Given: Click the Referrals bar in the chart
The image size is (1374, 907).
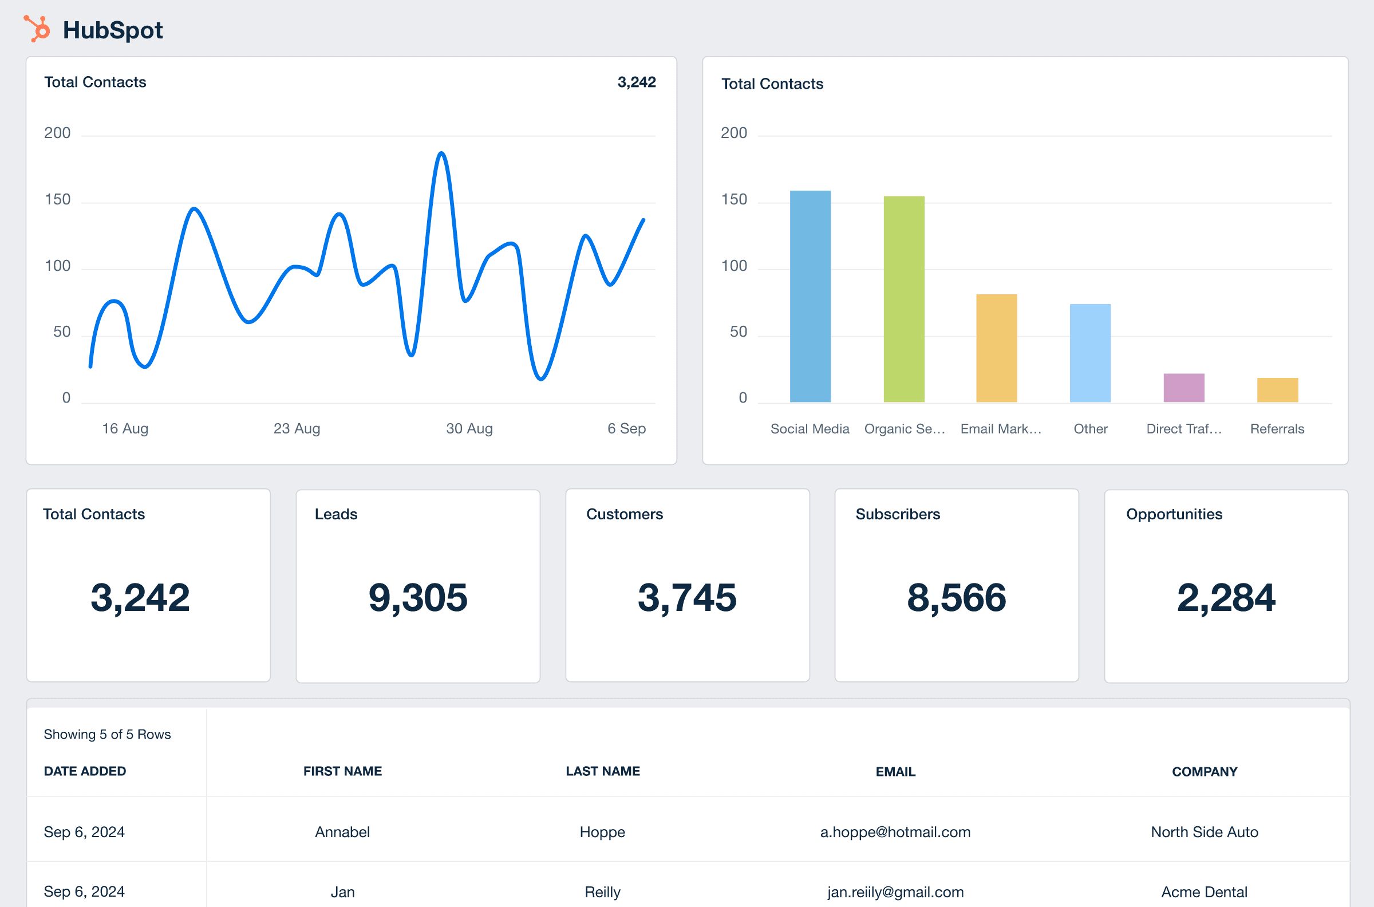Looking at the screenshot, I should [1277, 390].
